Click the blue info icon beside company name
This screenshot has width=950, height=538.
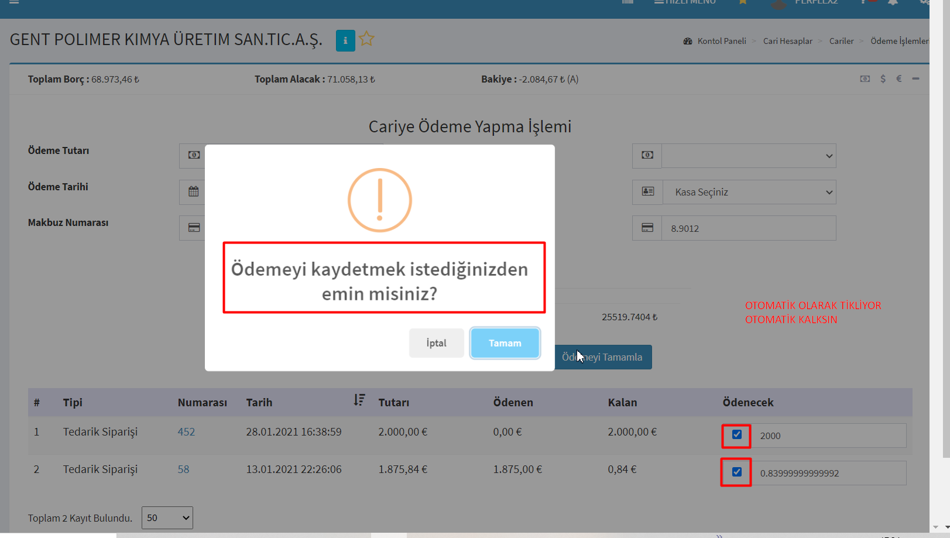(345, 40)
